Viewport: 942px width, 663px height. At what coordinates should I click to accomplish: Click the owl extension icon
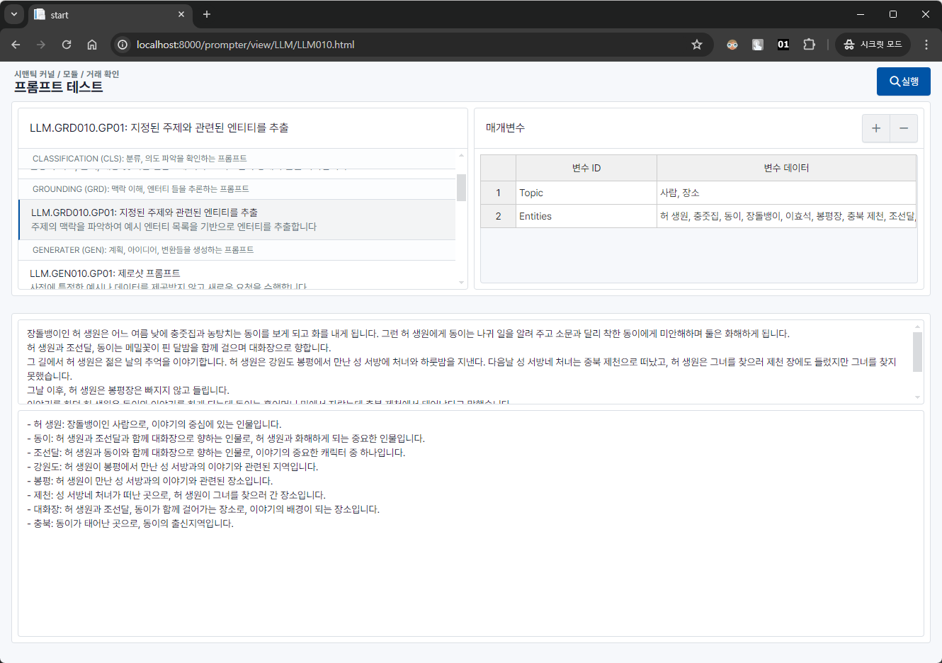732,45
